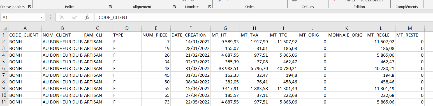Click cell containing 33 983,51
The height and width of the screenshot is (106, 433).
[225, 69]
